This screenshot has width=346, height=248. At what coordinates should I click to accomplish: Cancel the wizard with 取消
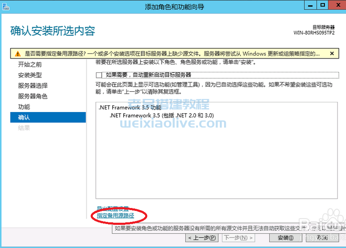[x=322, y=238]
